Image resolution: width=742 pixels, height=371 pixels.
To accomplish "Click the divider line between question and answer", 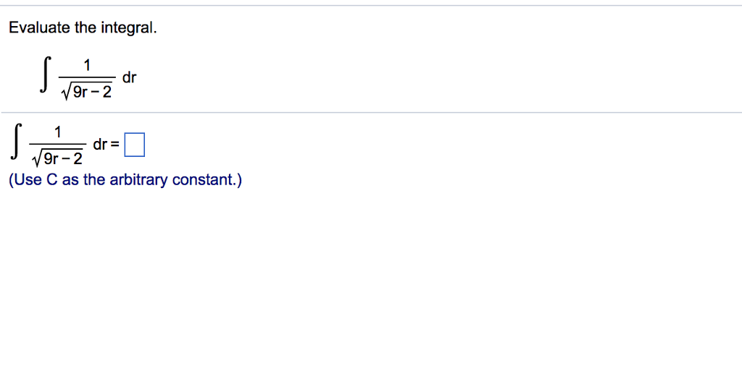I will (371, 112).
